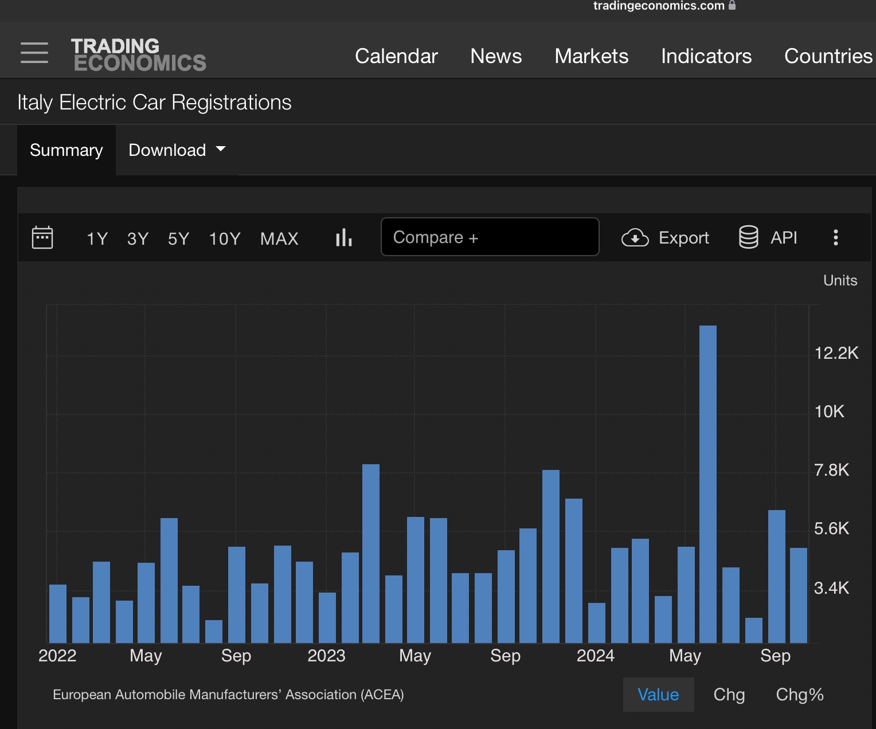Select the MAX time range

(279, 238)
